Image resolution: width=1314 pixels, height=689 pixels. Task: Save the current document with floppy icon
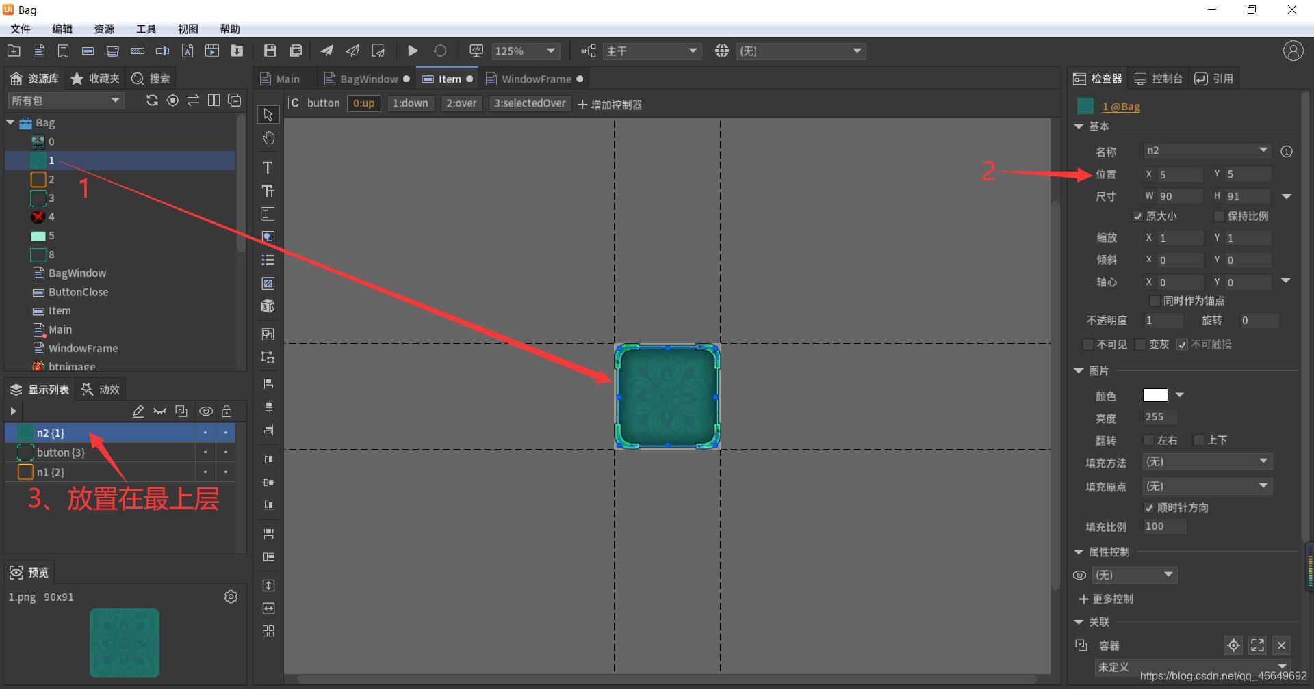click(x=270, y=51)
